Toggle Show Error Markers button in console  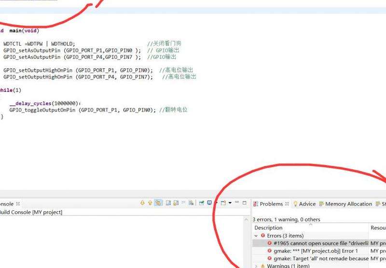pyautogui.click(x=158, y=203)
